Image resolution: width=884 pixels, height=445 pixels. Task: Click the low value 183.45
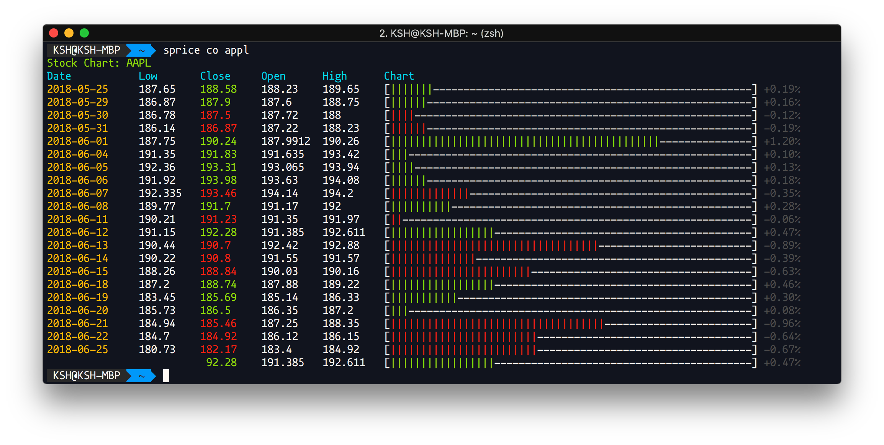[x=157, y=297]
